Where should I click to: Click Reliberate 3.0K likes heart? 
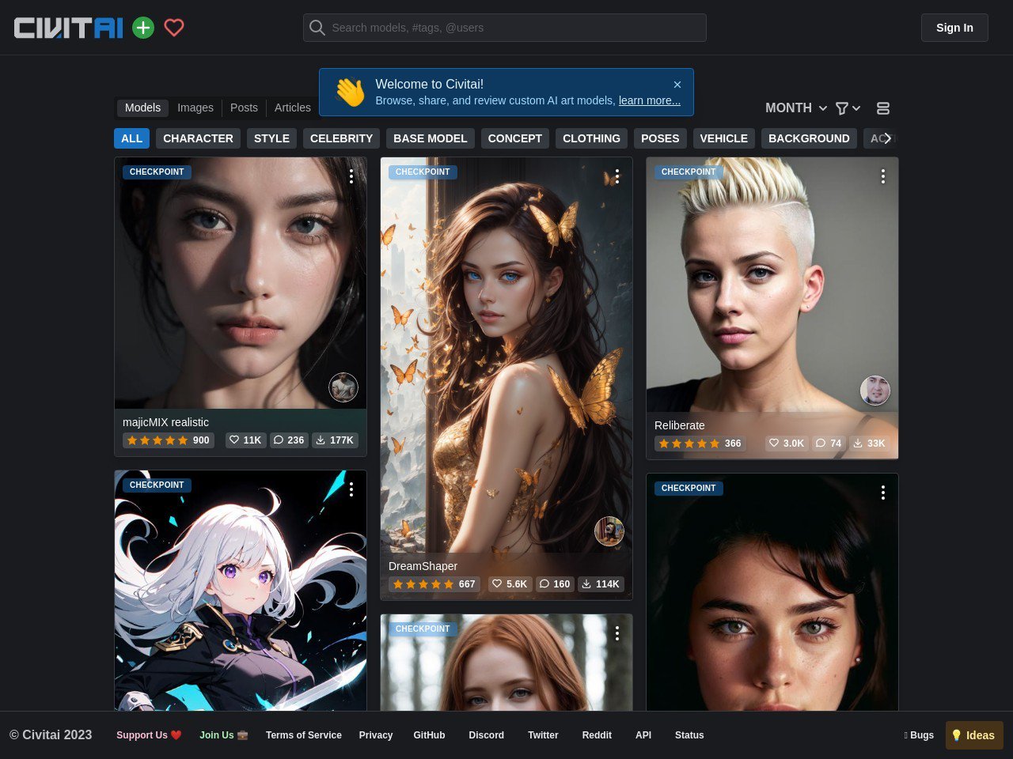(787, 444)
